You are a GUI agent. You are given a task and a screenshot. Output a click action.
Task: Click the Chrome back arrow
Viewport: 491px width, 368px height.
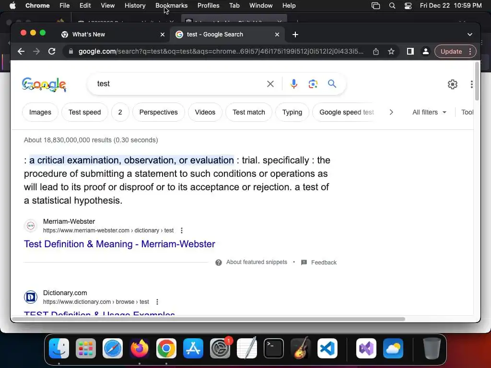pyautogui.click(x=21, y=51)
